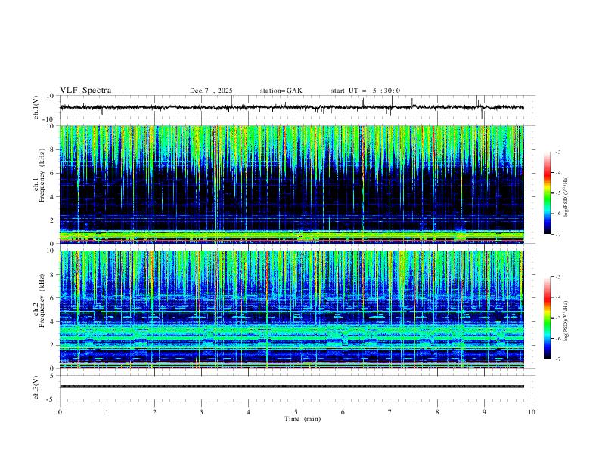Click the "4" kHz tick on ch.1 frequency axis

(52, 197)
